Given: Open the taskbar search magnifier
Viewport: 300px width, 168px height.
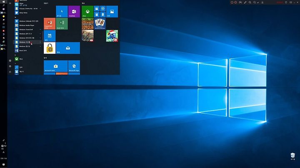Looking at the screenshot, I should (x=3, y=5).
